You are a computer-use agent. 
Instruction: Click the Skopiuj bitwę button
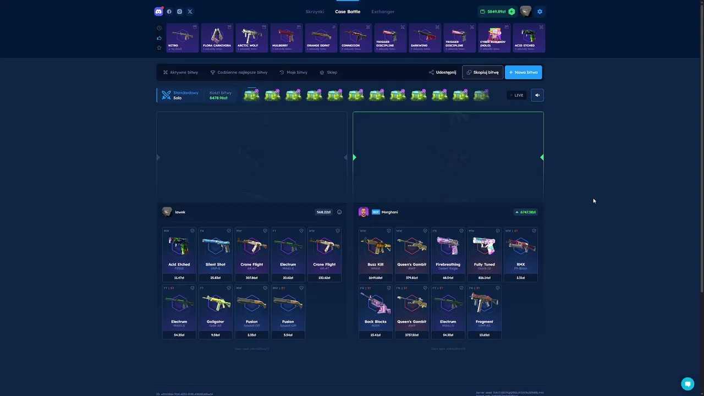pyautogui.click(x=482, y=73)
